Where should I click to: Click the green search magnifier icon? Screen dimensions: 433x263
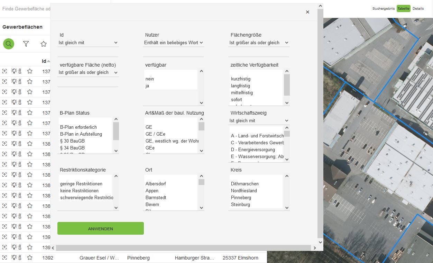point(9,44)
